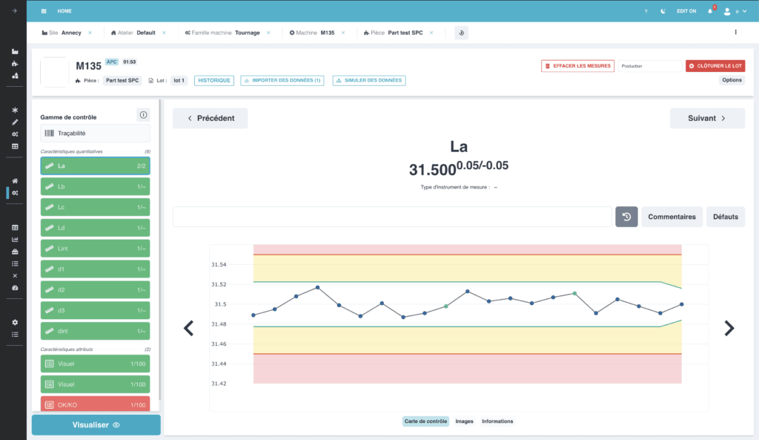Focus the measurement input field
759x440 pixels.
pos(392,217)
